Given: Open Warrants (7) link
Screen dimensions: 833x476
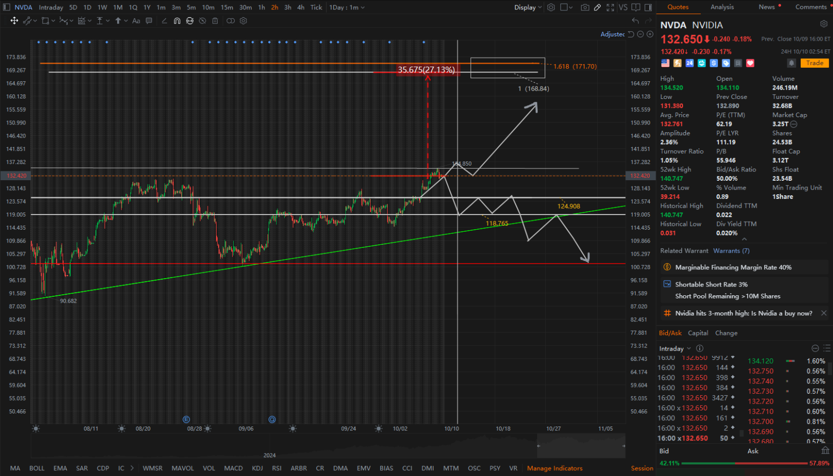Looking at the screenshot, I should pyautogui.click(x=731, y=250).
